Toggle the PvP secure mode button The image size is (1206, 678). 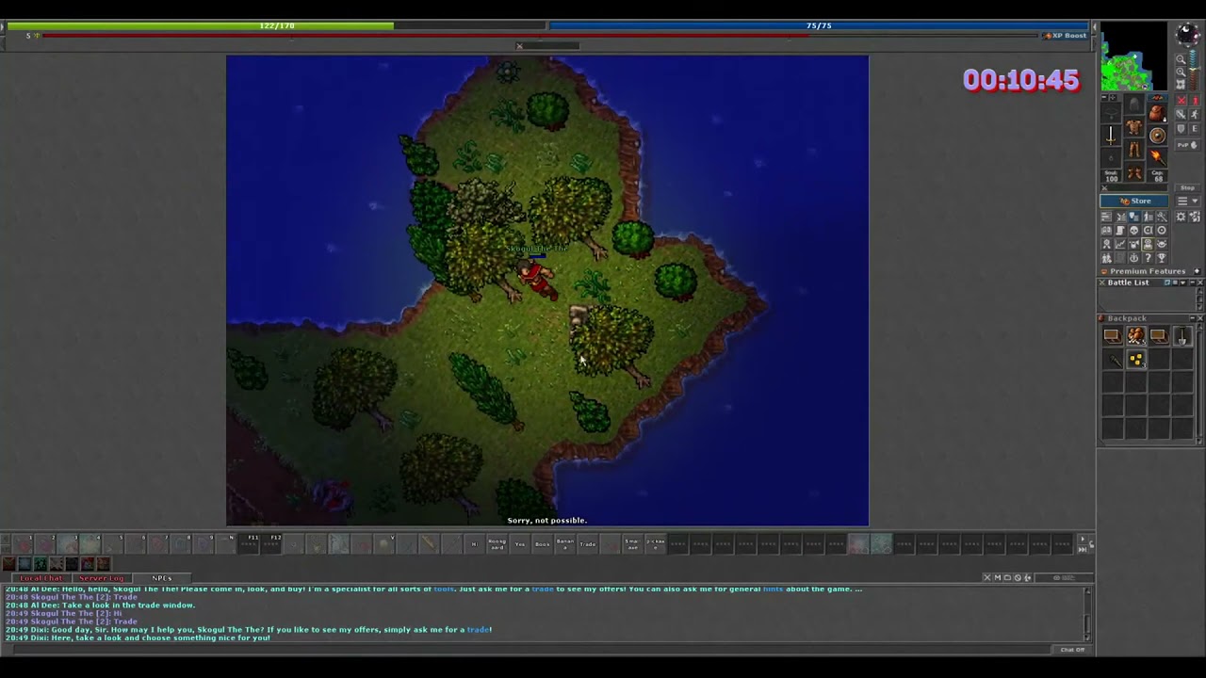click(1187, 145)
